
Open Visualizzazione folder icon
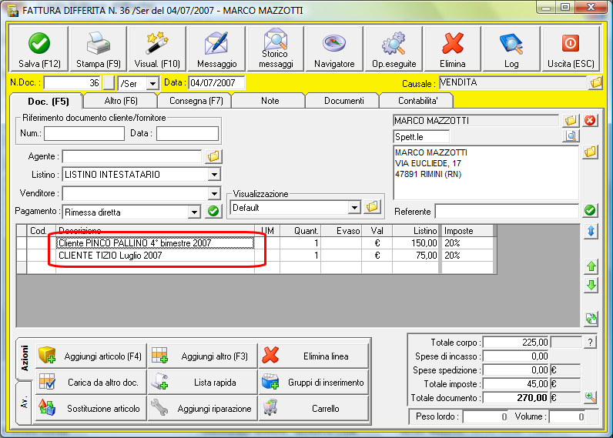pos(372,206)
